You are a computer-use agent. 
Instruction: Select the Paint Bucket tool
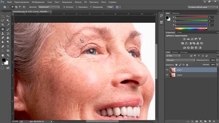[8, 38]
